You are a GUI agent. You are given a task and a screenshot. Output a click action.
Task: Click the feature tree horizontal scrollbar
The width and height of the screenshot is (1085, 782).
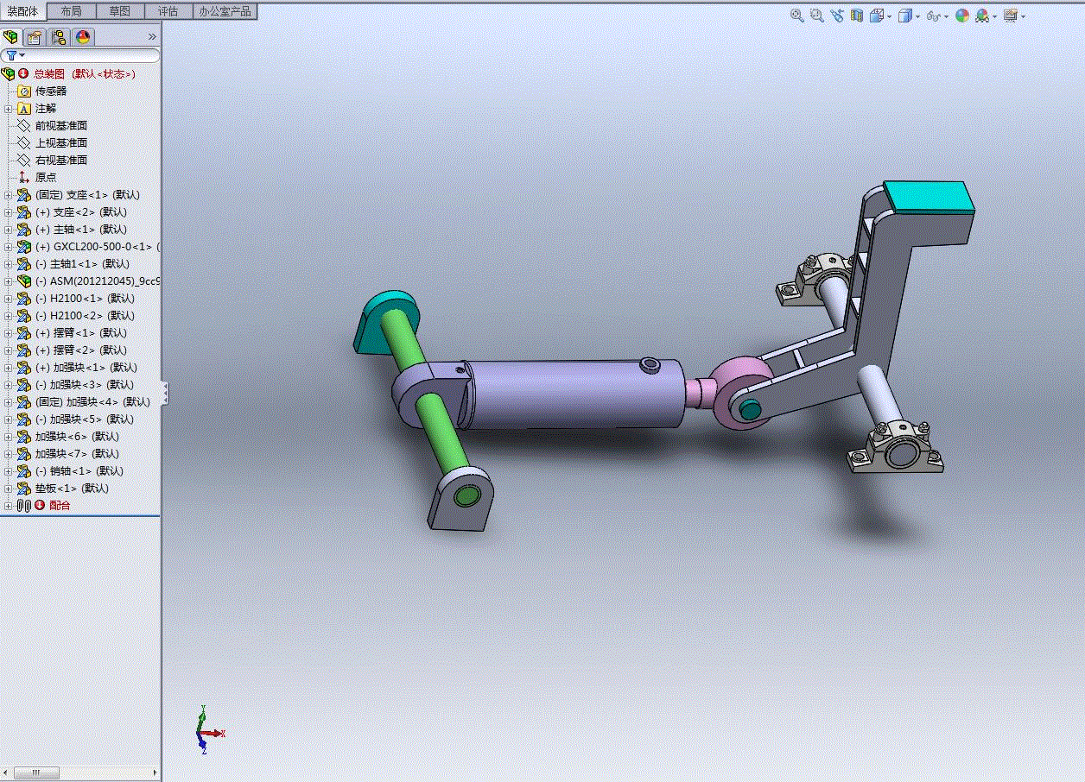tap(80, 772)
